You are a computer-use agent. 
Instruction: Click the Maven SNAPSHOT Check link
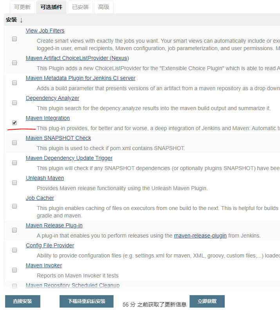(58, 138)
